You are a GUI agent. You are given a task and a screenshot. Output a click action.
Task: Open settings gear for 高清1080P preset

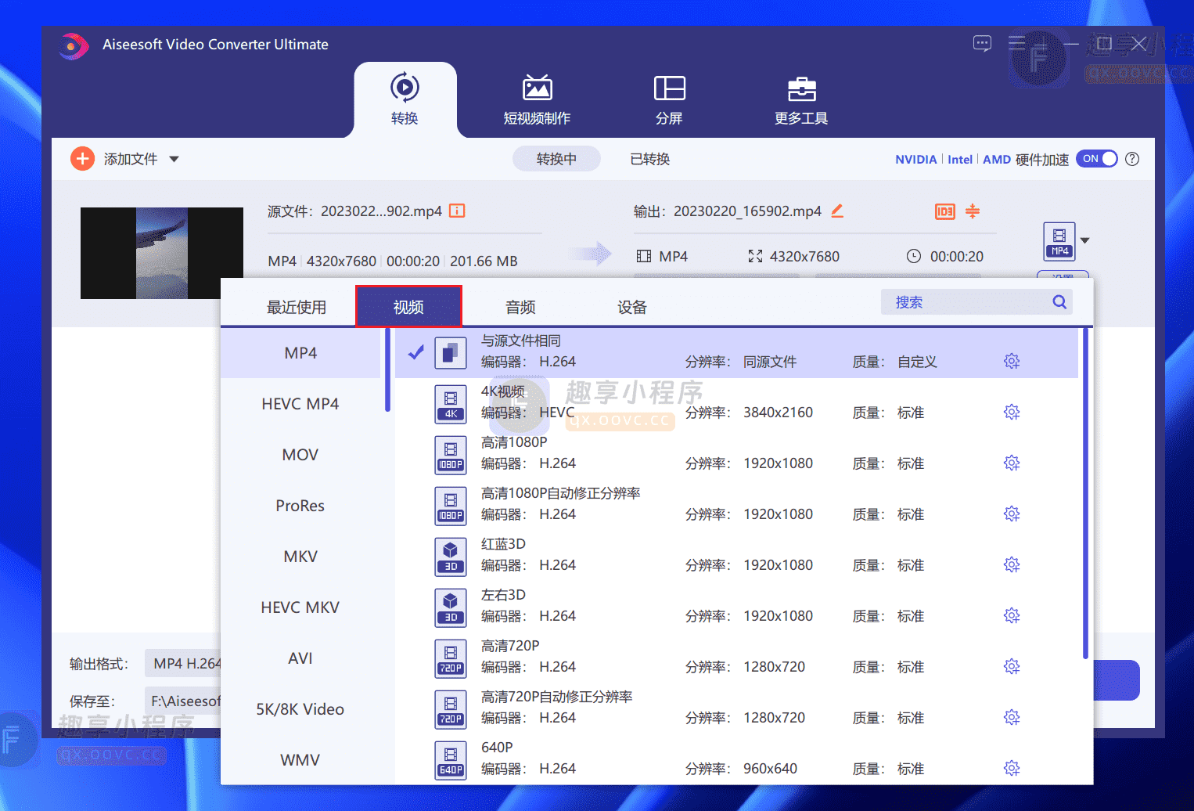1012,463
